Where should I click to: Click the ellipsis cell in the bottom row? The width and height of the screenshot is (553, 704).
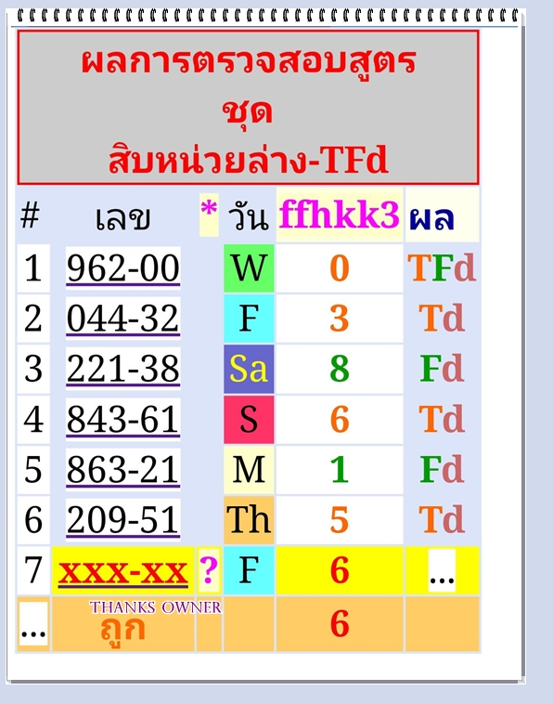click(x=33, y=623)
